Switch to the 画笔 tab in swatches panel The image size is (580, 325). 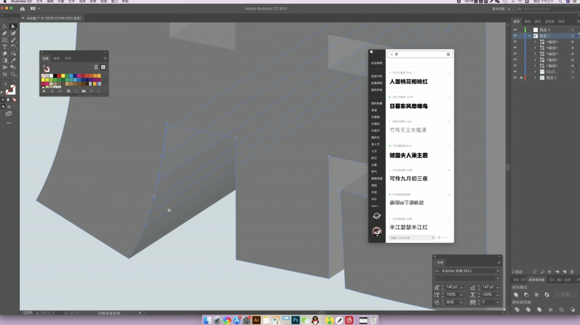click(56, 58)
